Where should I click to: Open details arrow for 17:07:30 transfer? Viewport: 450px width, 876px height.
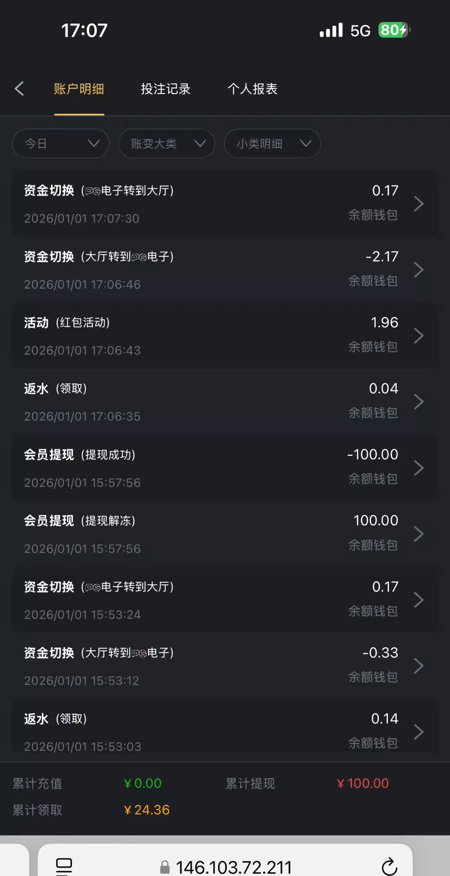pos(419,204)
